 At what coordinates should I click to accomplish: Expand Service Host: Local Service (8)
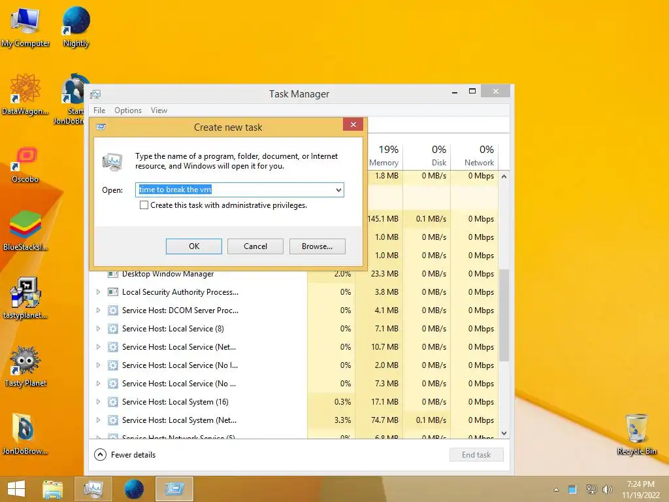pyautogui.click(x=98, y=329)
